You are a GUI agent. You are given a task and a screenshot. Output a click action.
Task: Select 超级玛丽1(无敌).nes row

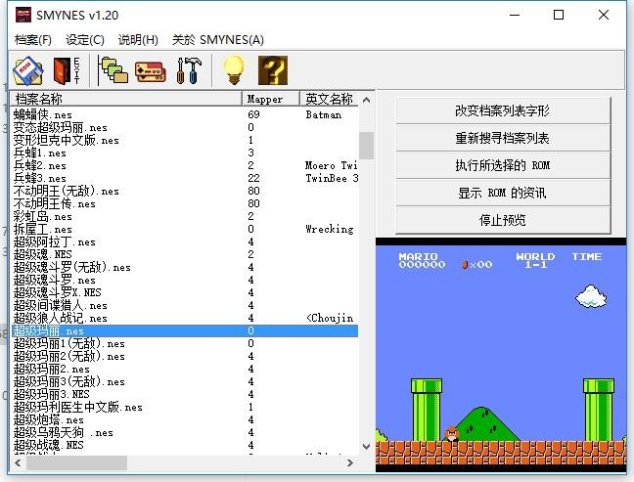(x=184, y=343)
